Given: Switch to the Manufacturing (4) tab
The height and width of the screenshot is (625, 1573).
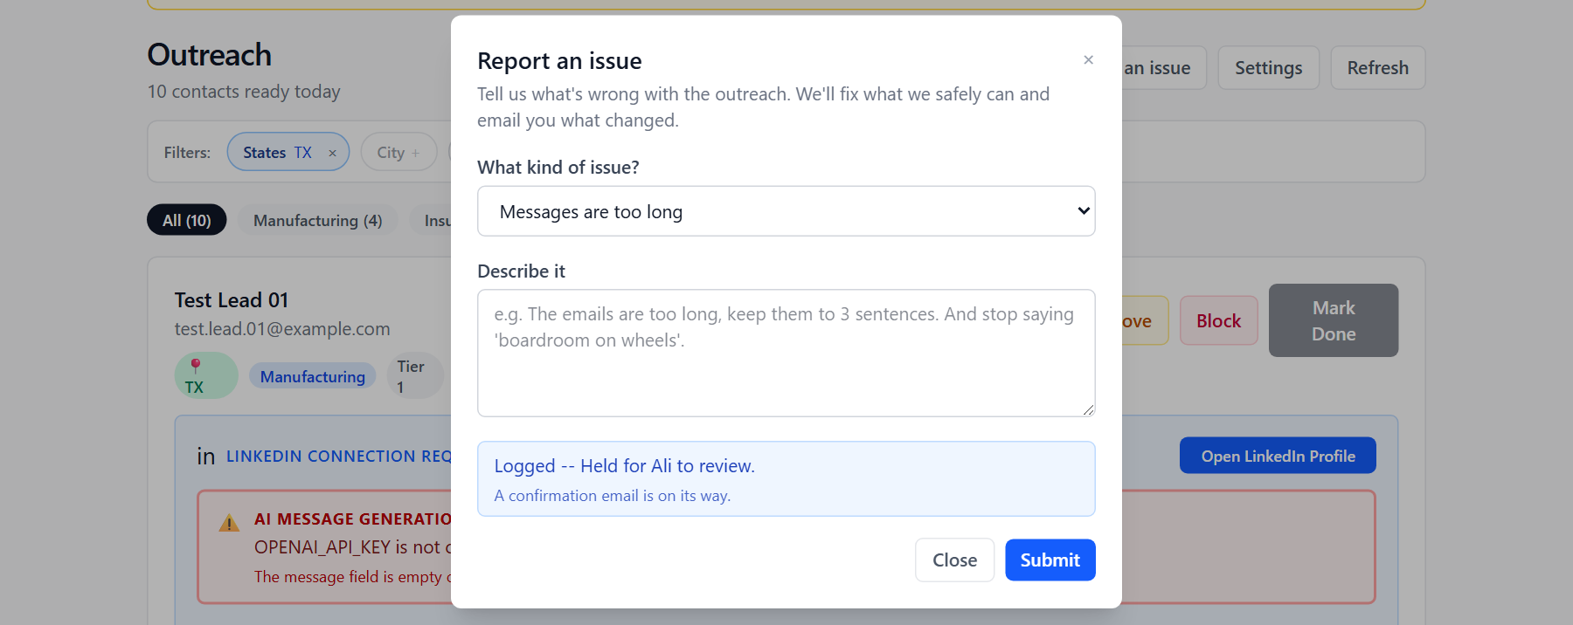Looking at the screenshot, I should pos(317,220).
